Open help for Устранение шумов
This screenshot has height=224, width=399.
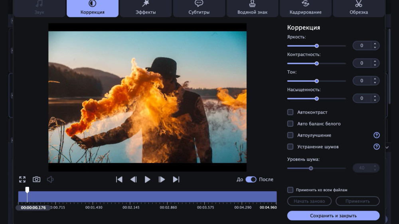(x=377, y=147)
